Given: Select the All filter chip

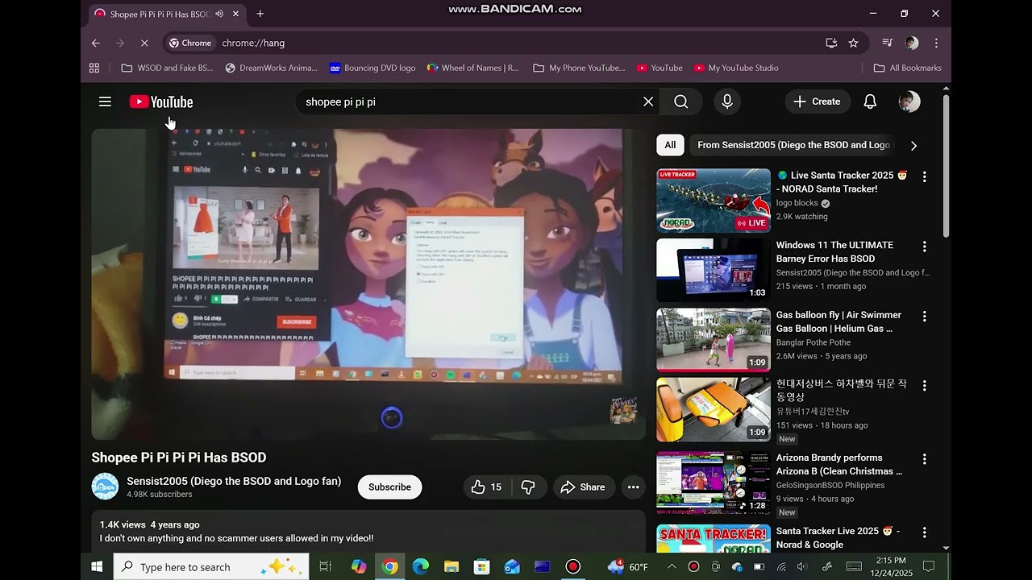Looking at the screenshot, I should [x=670, y=145].
